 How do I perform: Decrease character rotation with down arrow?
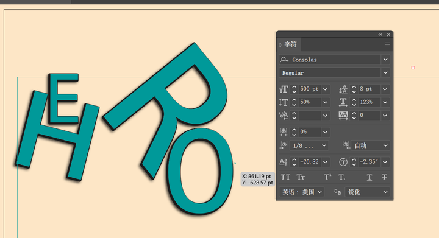354,164
